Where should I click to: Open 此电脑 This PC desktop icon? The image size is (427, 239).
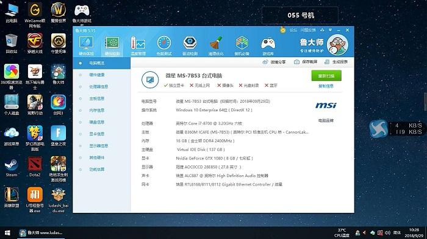pyautogui.click(x=12, y=13)
